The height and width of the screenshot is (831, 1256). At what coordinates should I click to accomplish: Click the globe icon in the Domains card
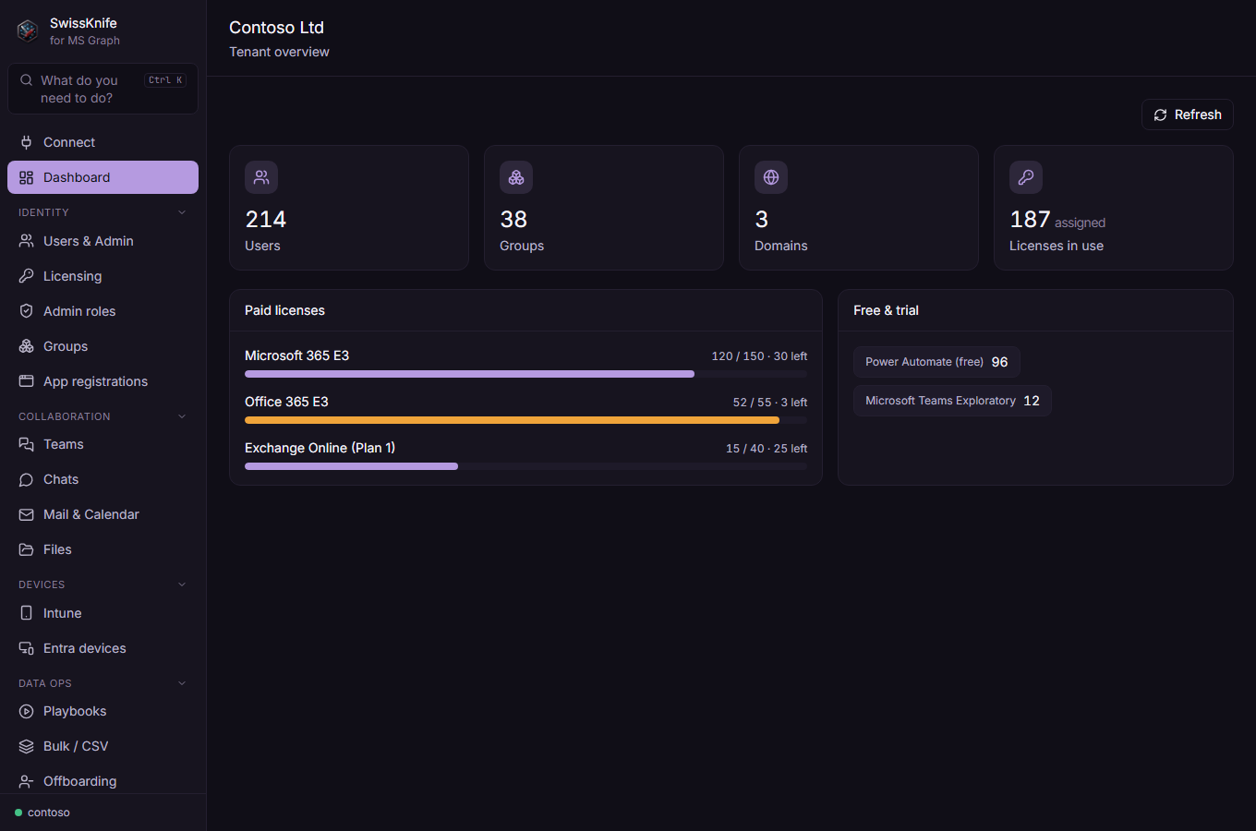pyautogui.click(x=771, y=177)
